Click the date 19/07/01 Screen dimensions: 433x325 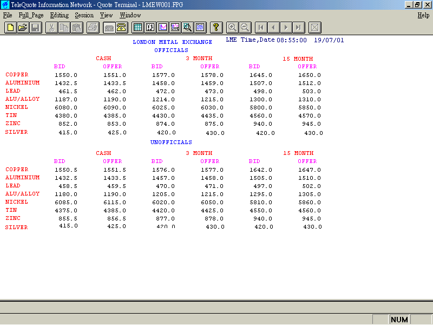[329, 40]
